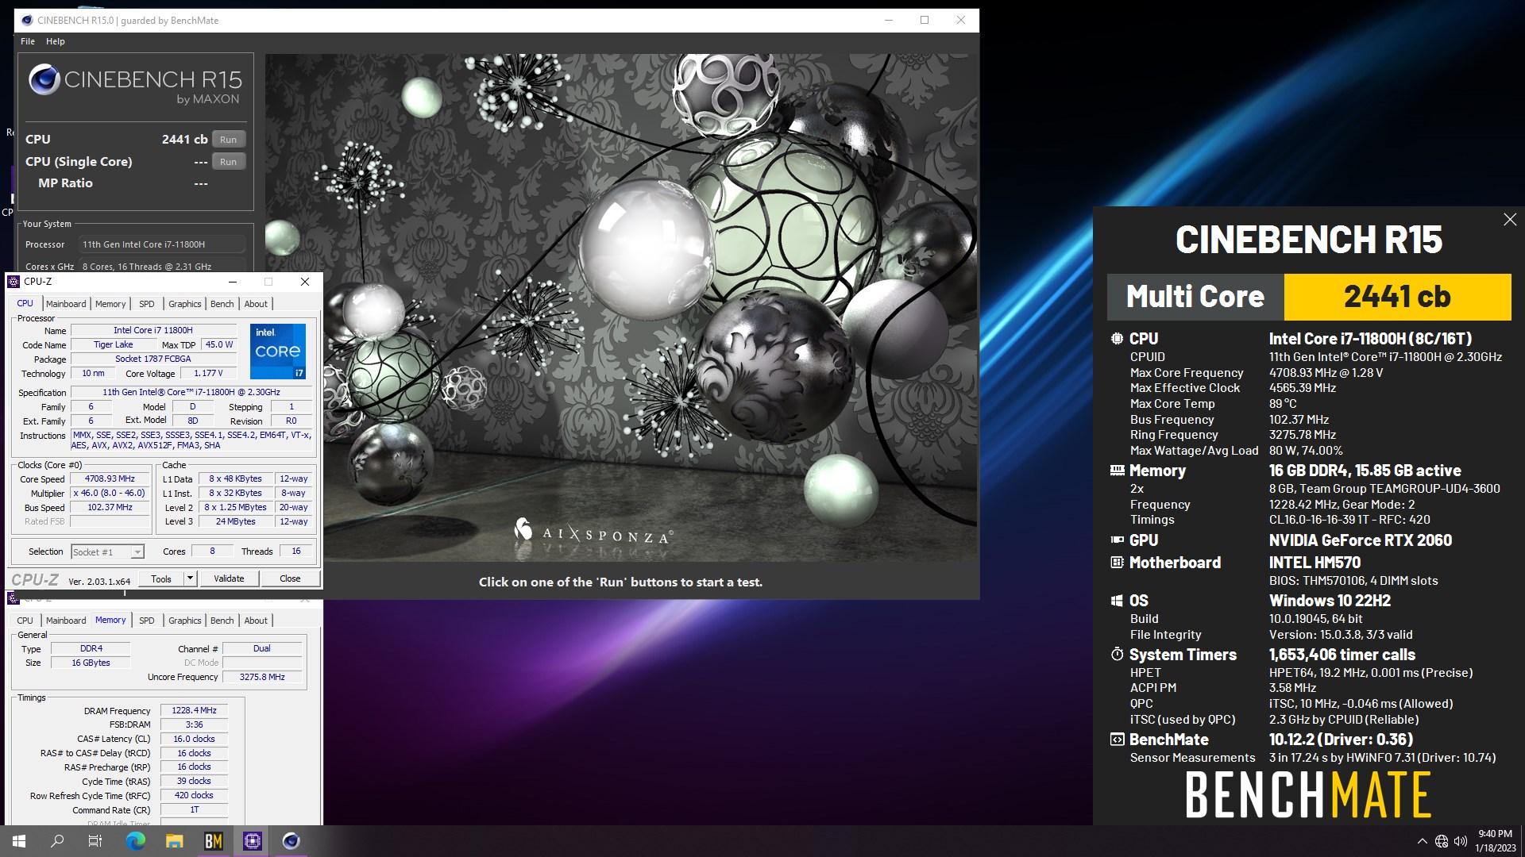Click Command Rate 1T value
1525x857 pixels.
[195, 811]
